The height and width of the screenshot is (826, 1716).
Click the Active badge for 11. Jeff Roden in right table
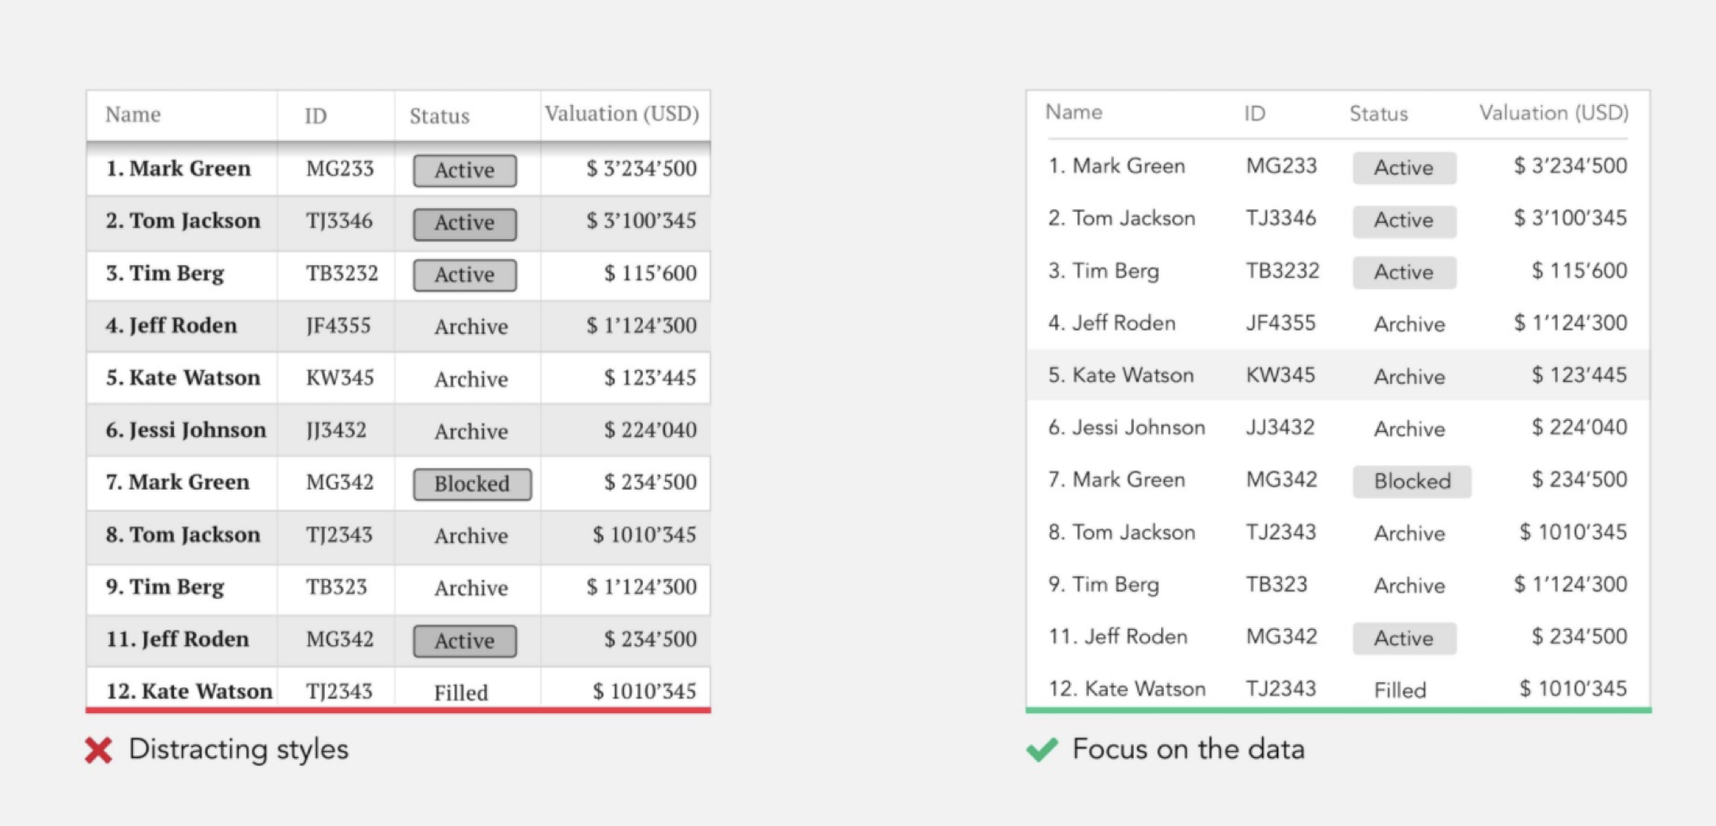[1404, 638]
